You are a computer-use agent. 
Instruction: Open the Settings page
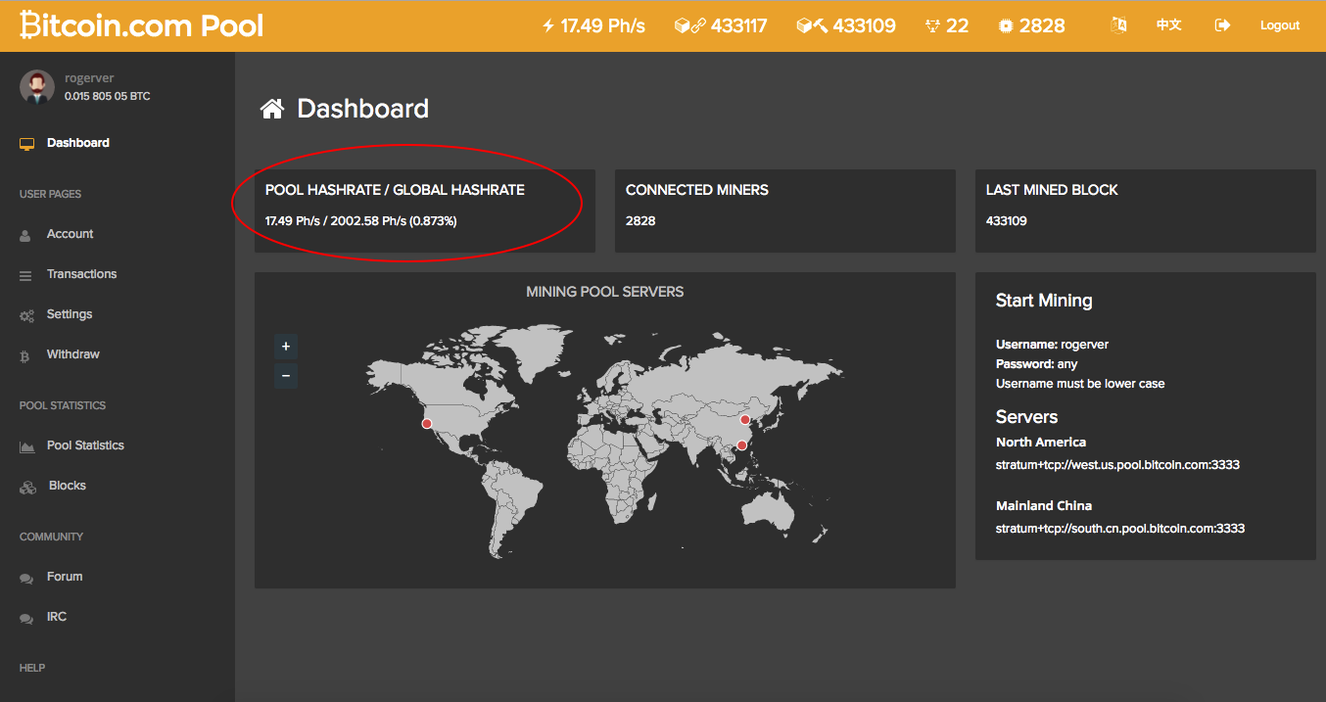click(70, 314)
